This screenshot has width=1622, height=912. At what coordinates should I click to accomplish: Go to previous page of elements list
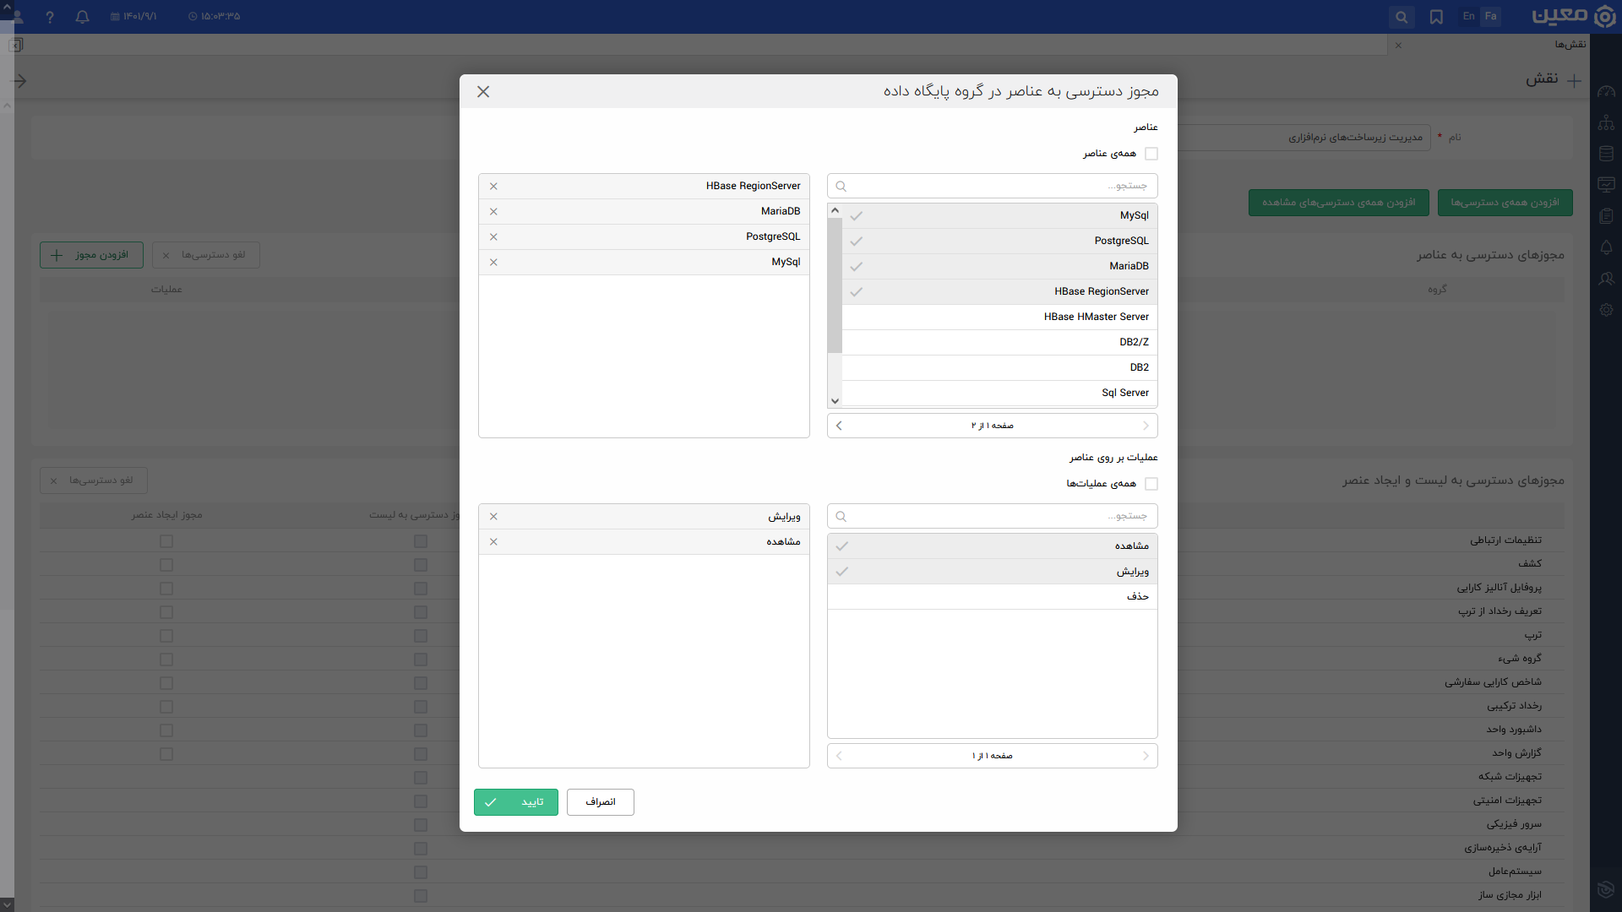click(x=1146, y=426)
